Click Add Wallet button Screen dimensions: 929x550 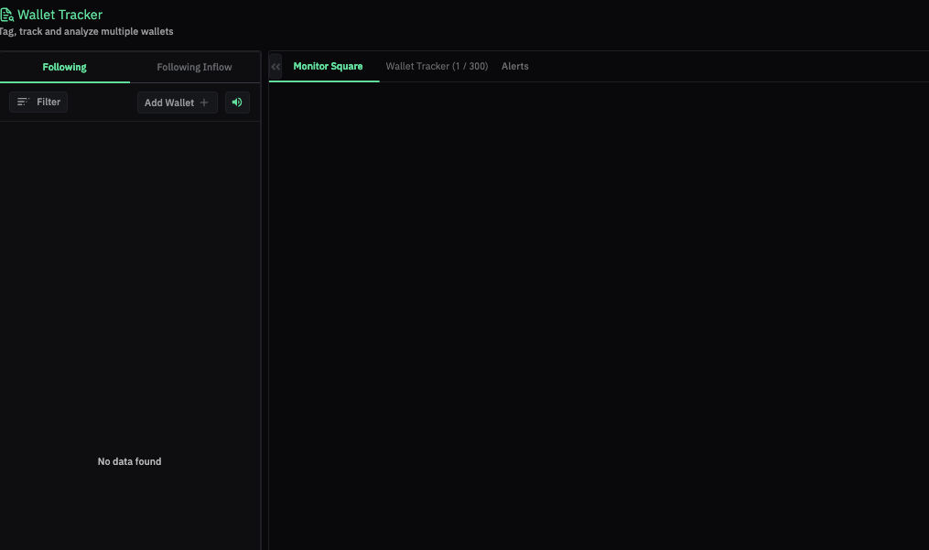(178, 102)
